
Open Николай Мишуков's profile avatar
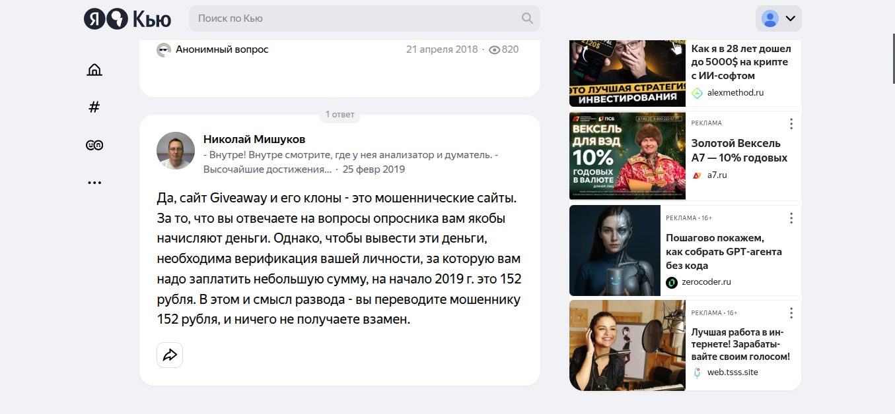tap(176, 151)
